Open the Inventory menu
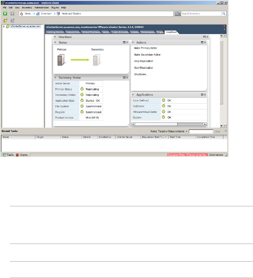The width and height of the screenshot is (253, 278). click(27, 8)
